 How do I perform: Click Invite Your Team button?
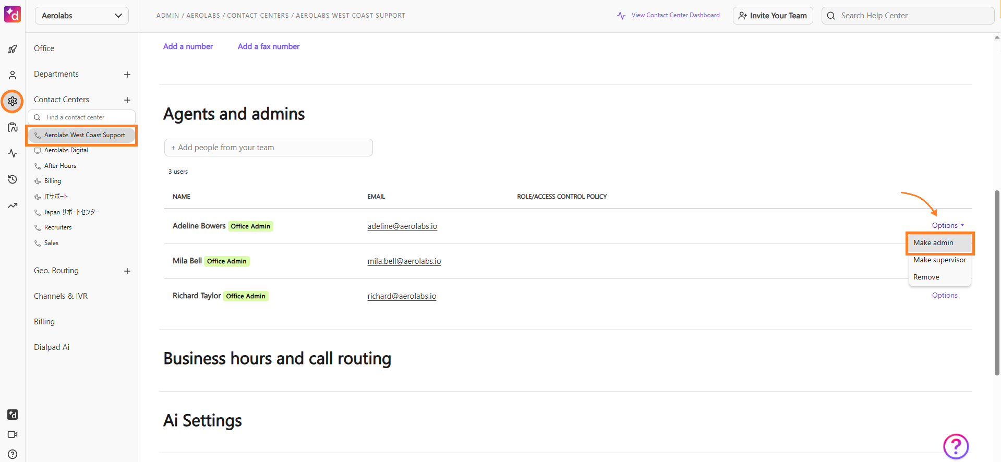click(x=773, y=16)
